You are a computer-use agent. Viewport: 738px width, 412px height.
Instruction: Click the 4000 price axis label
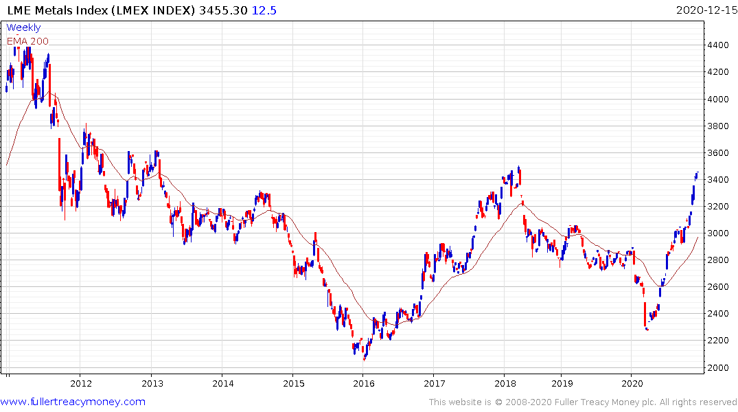[x=718, y=100]
